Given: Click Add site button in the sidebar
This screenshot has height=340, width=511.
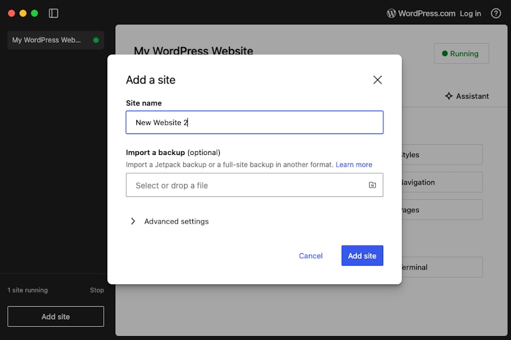Looking at the screenshot, I should [x=56, y=317].
